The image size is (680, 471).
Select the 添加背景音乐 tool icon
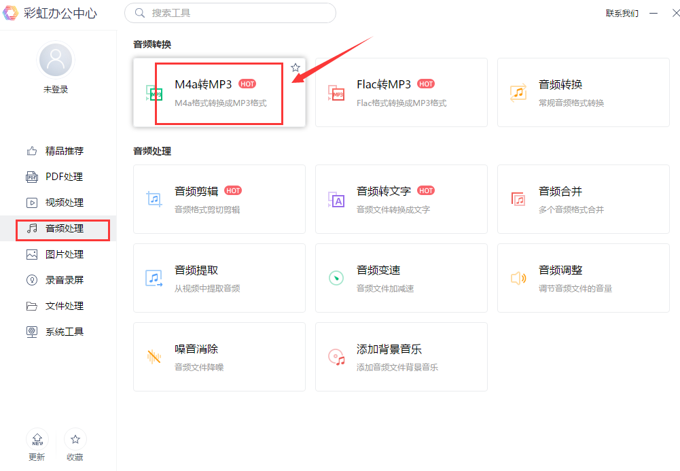coord(336,357)
